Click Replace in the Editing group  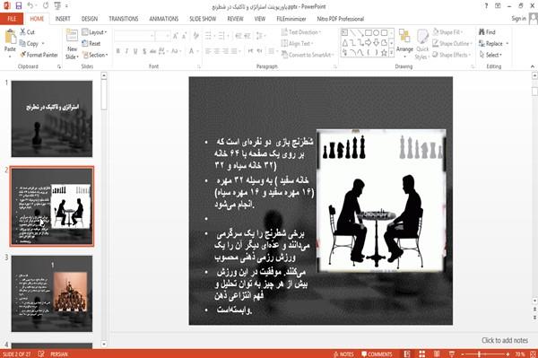point(494,44)
